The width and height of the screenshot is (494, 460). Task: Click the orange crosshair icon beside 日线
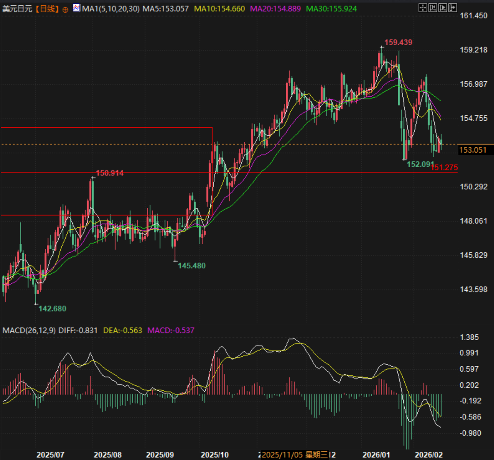[x=65, y=10]
